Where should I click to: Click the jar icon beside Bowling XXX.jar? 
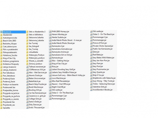[27, 90]
